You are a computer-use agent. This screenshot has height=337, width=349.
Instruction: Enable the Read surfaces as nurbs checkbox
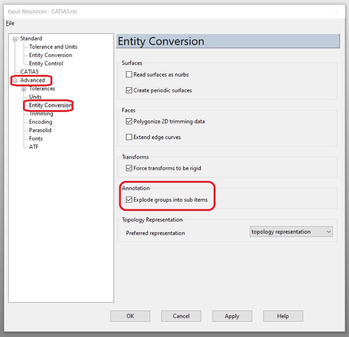pyautogui.click(x=129, y=74)
